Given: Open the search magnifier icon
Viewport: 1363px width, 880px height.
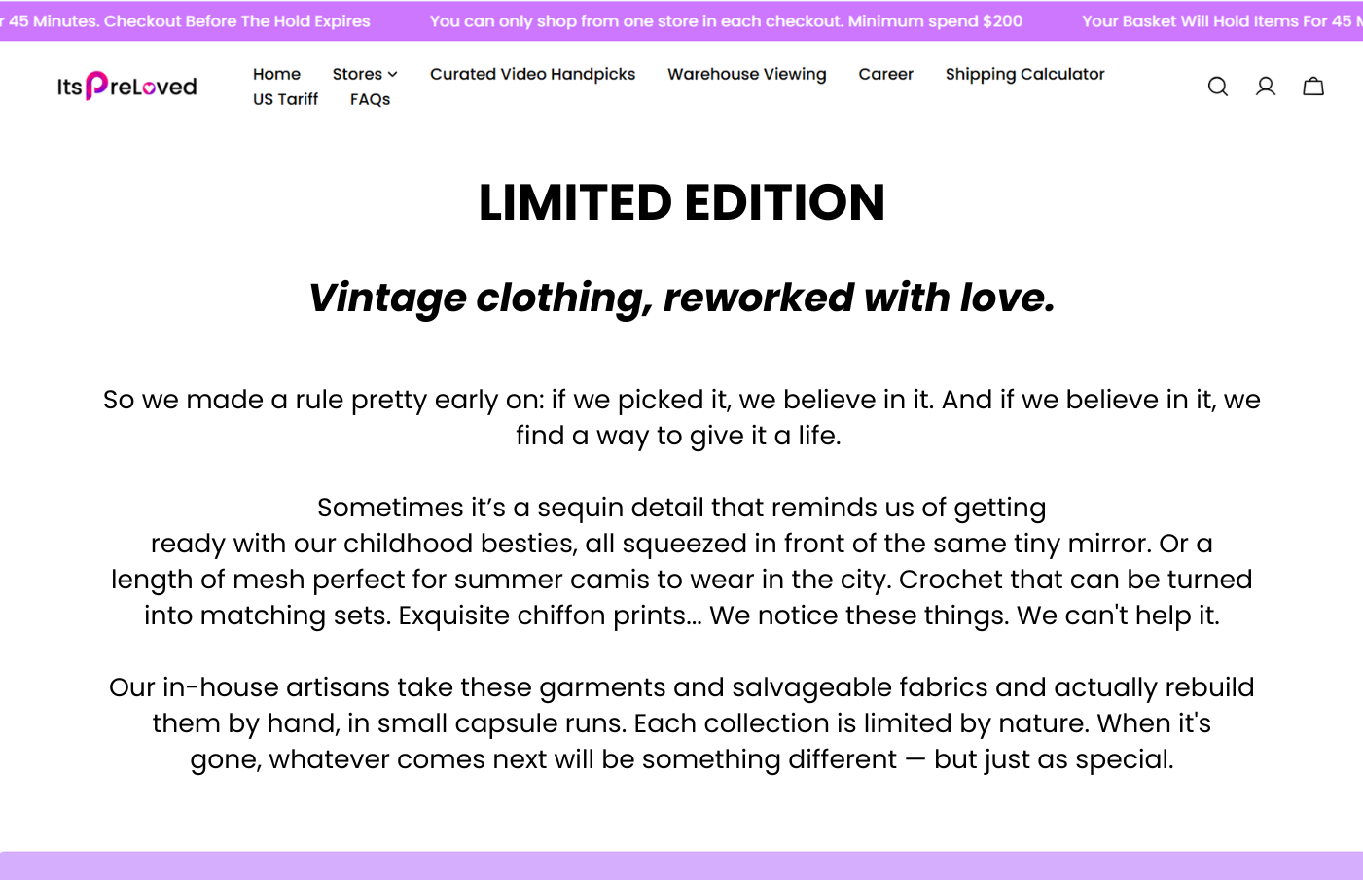Looking at the screenshot, I should point(1217,87).
